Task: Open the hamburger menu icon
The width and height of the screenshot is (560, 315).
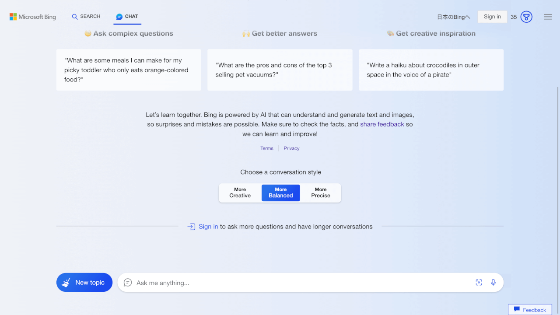Action: [548, 17]
